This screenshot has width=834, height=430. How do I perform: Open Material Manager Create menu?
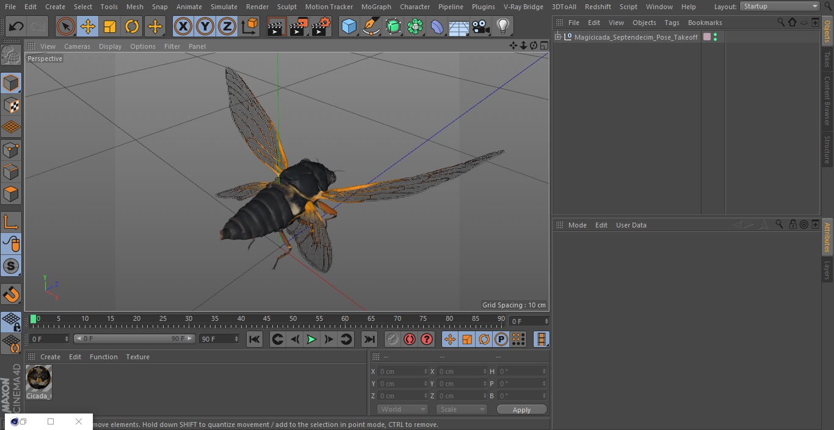[50, 357]
